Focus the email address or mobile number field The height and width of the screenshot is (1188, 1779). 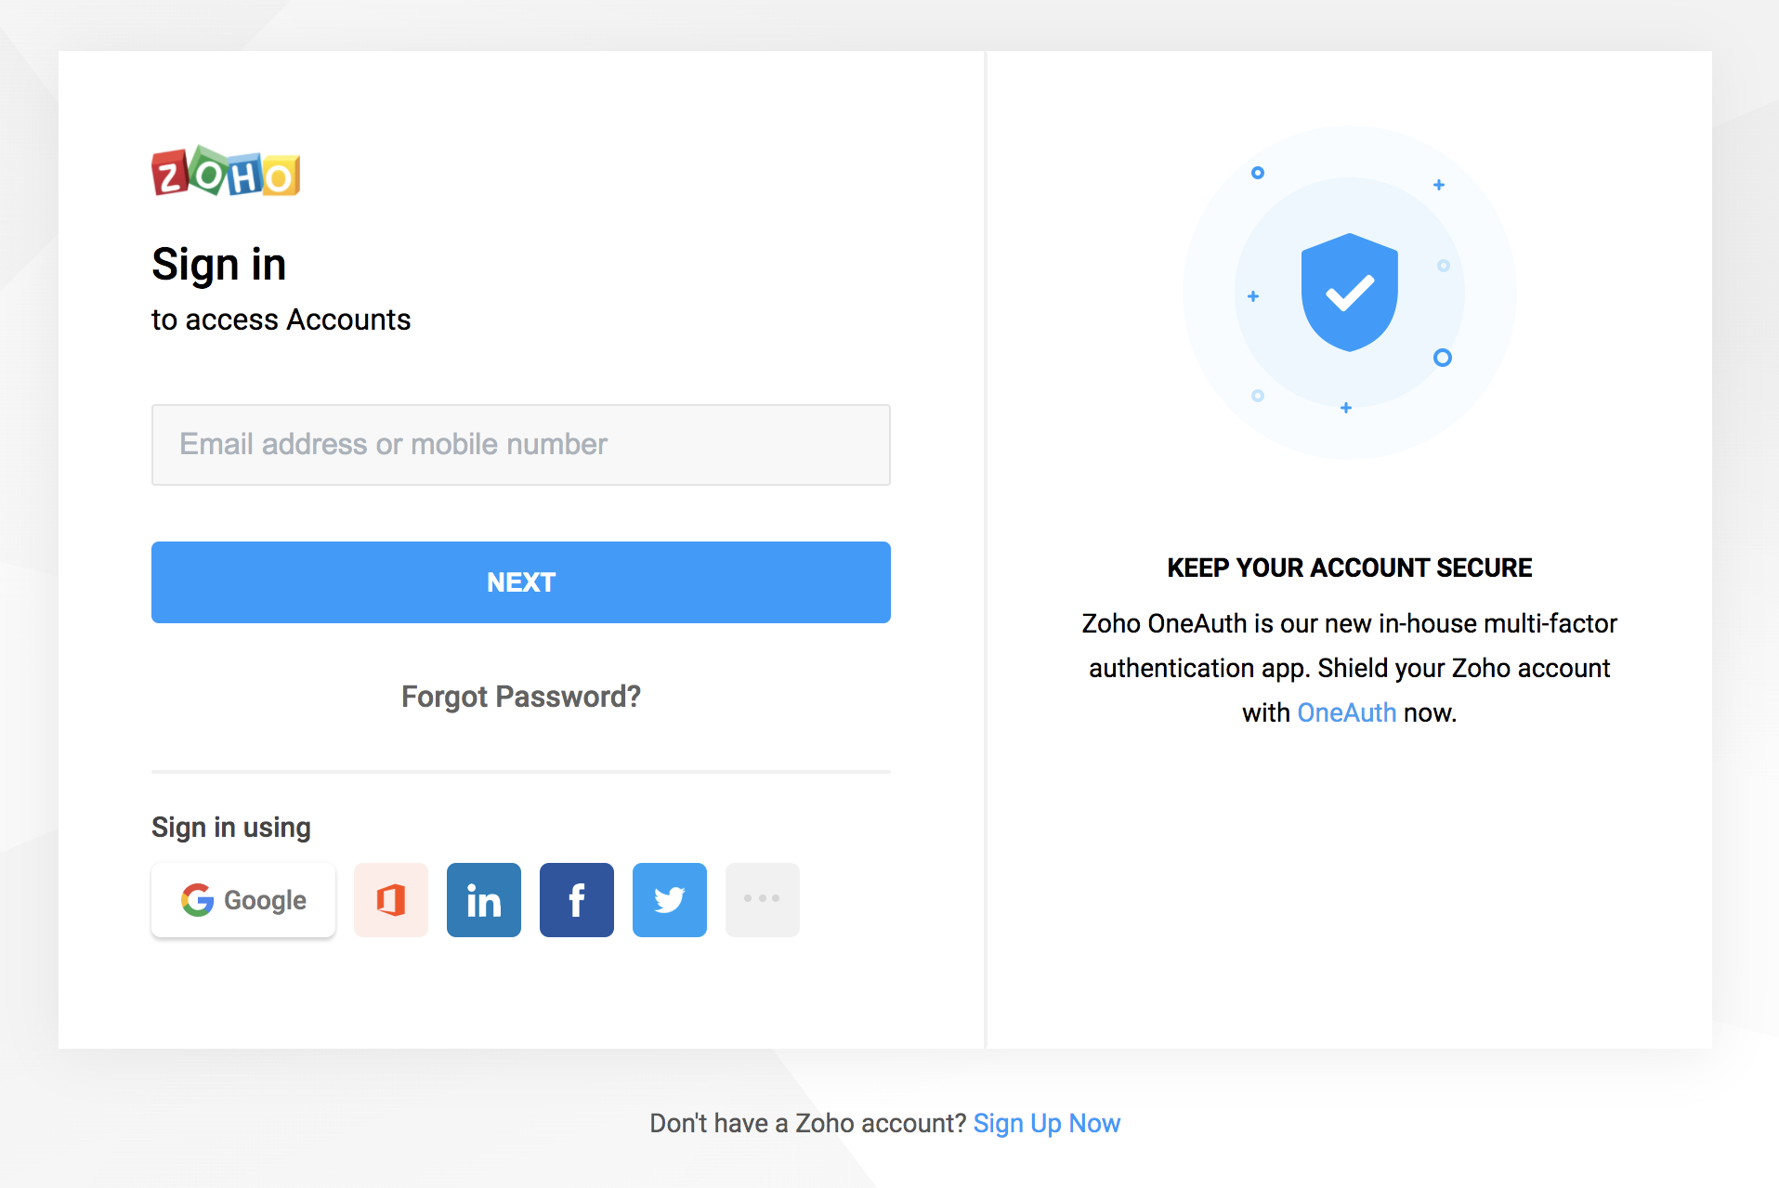[521, 445]
